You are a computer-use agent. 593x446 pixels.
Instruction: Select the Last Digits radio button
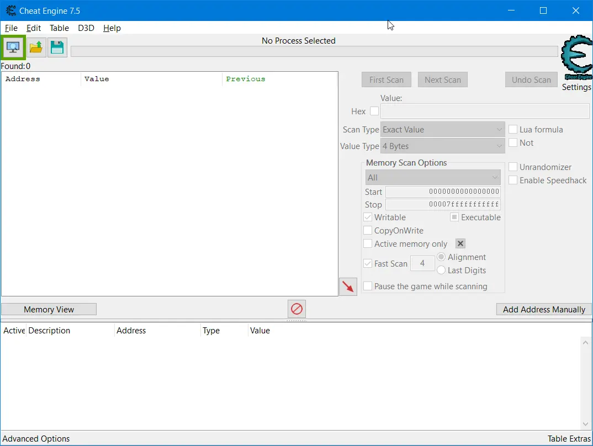441,270
